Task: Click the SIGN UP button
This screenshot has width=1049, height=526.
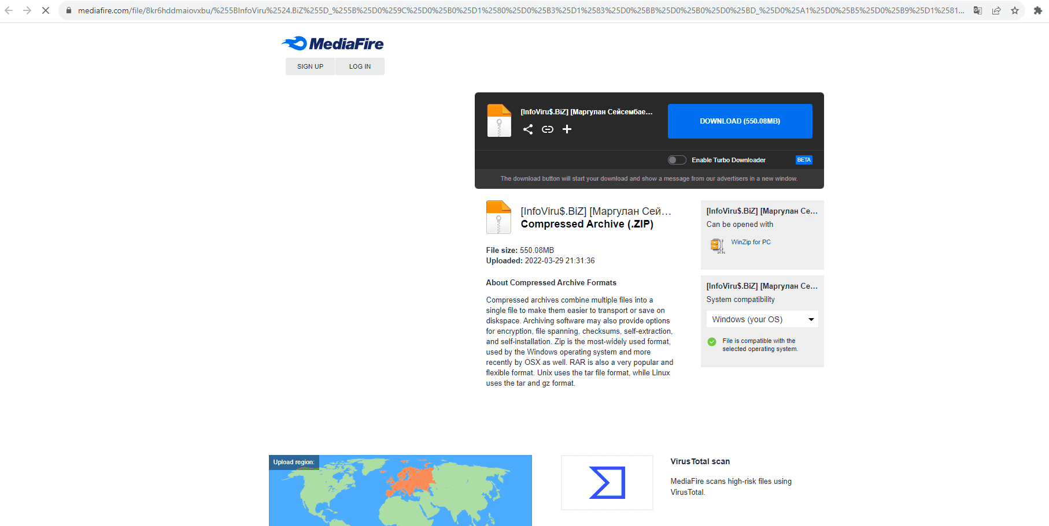Action: pos(311,66)
